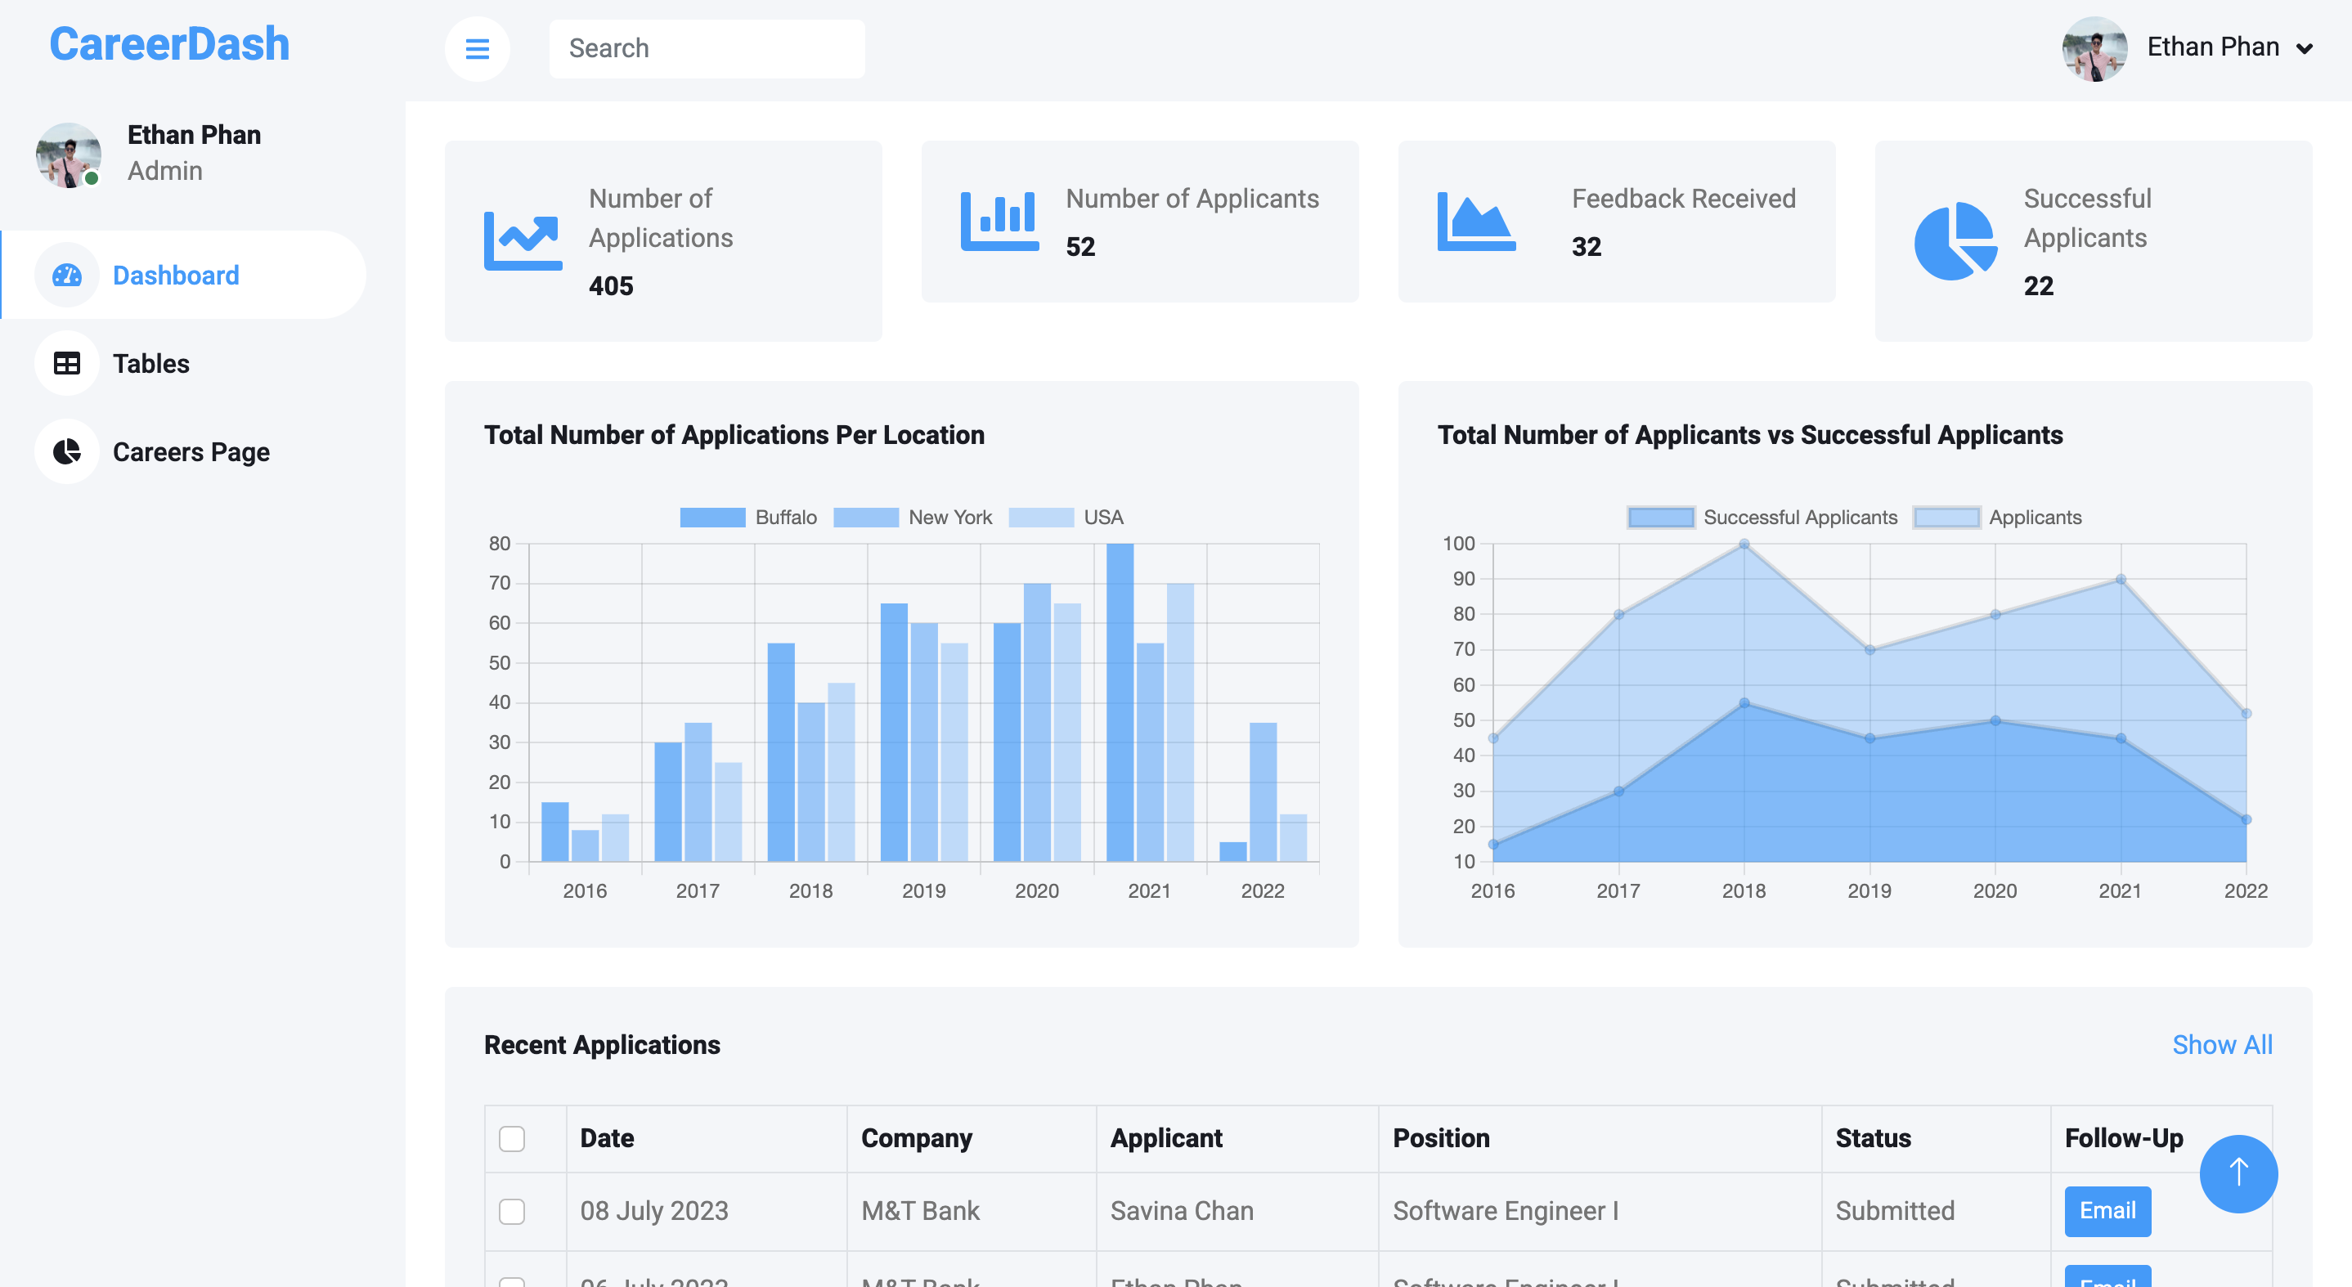This screenshot has height=1287, width=2352.
Task: Toggle the Buffalo legend in bar chart
Action: (x=747, y=518)
